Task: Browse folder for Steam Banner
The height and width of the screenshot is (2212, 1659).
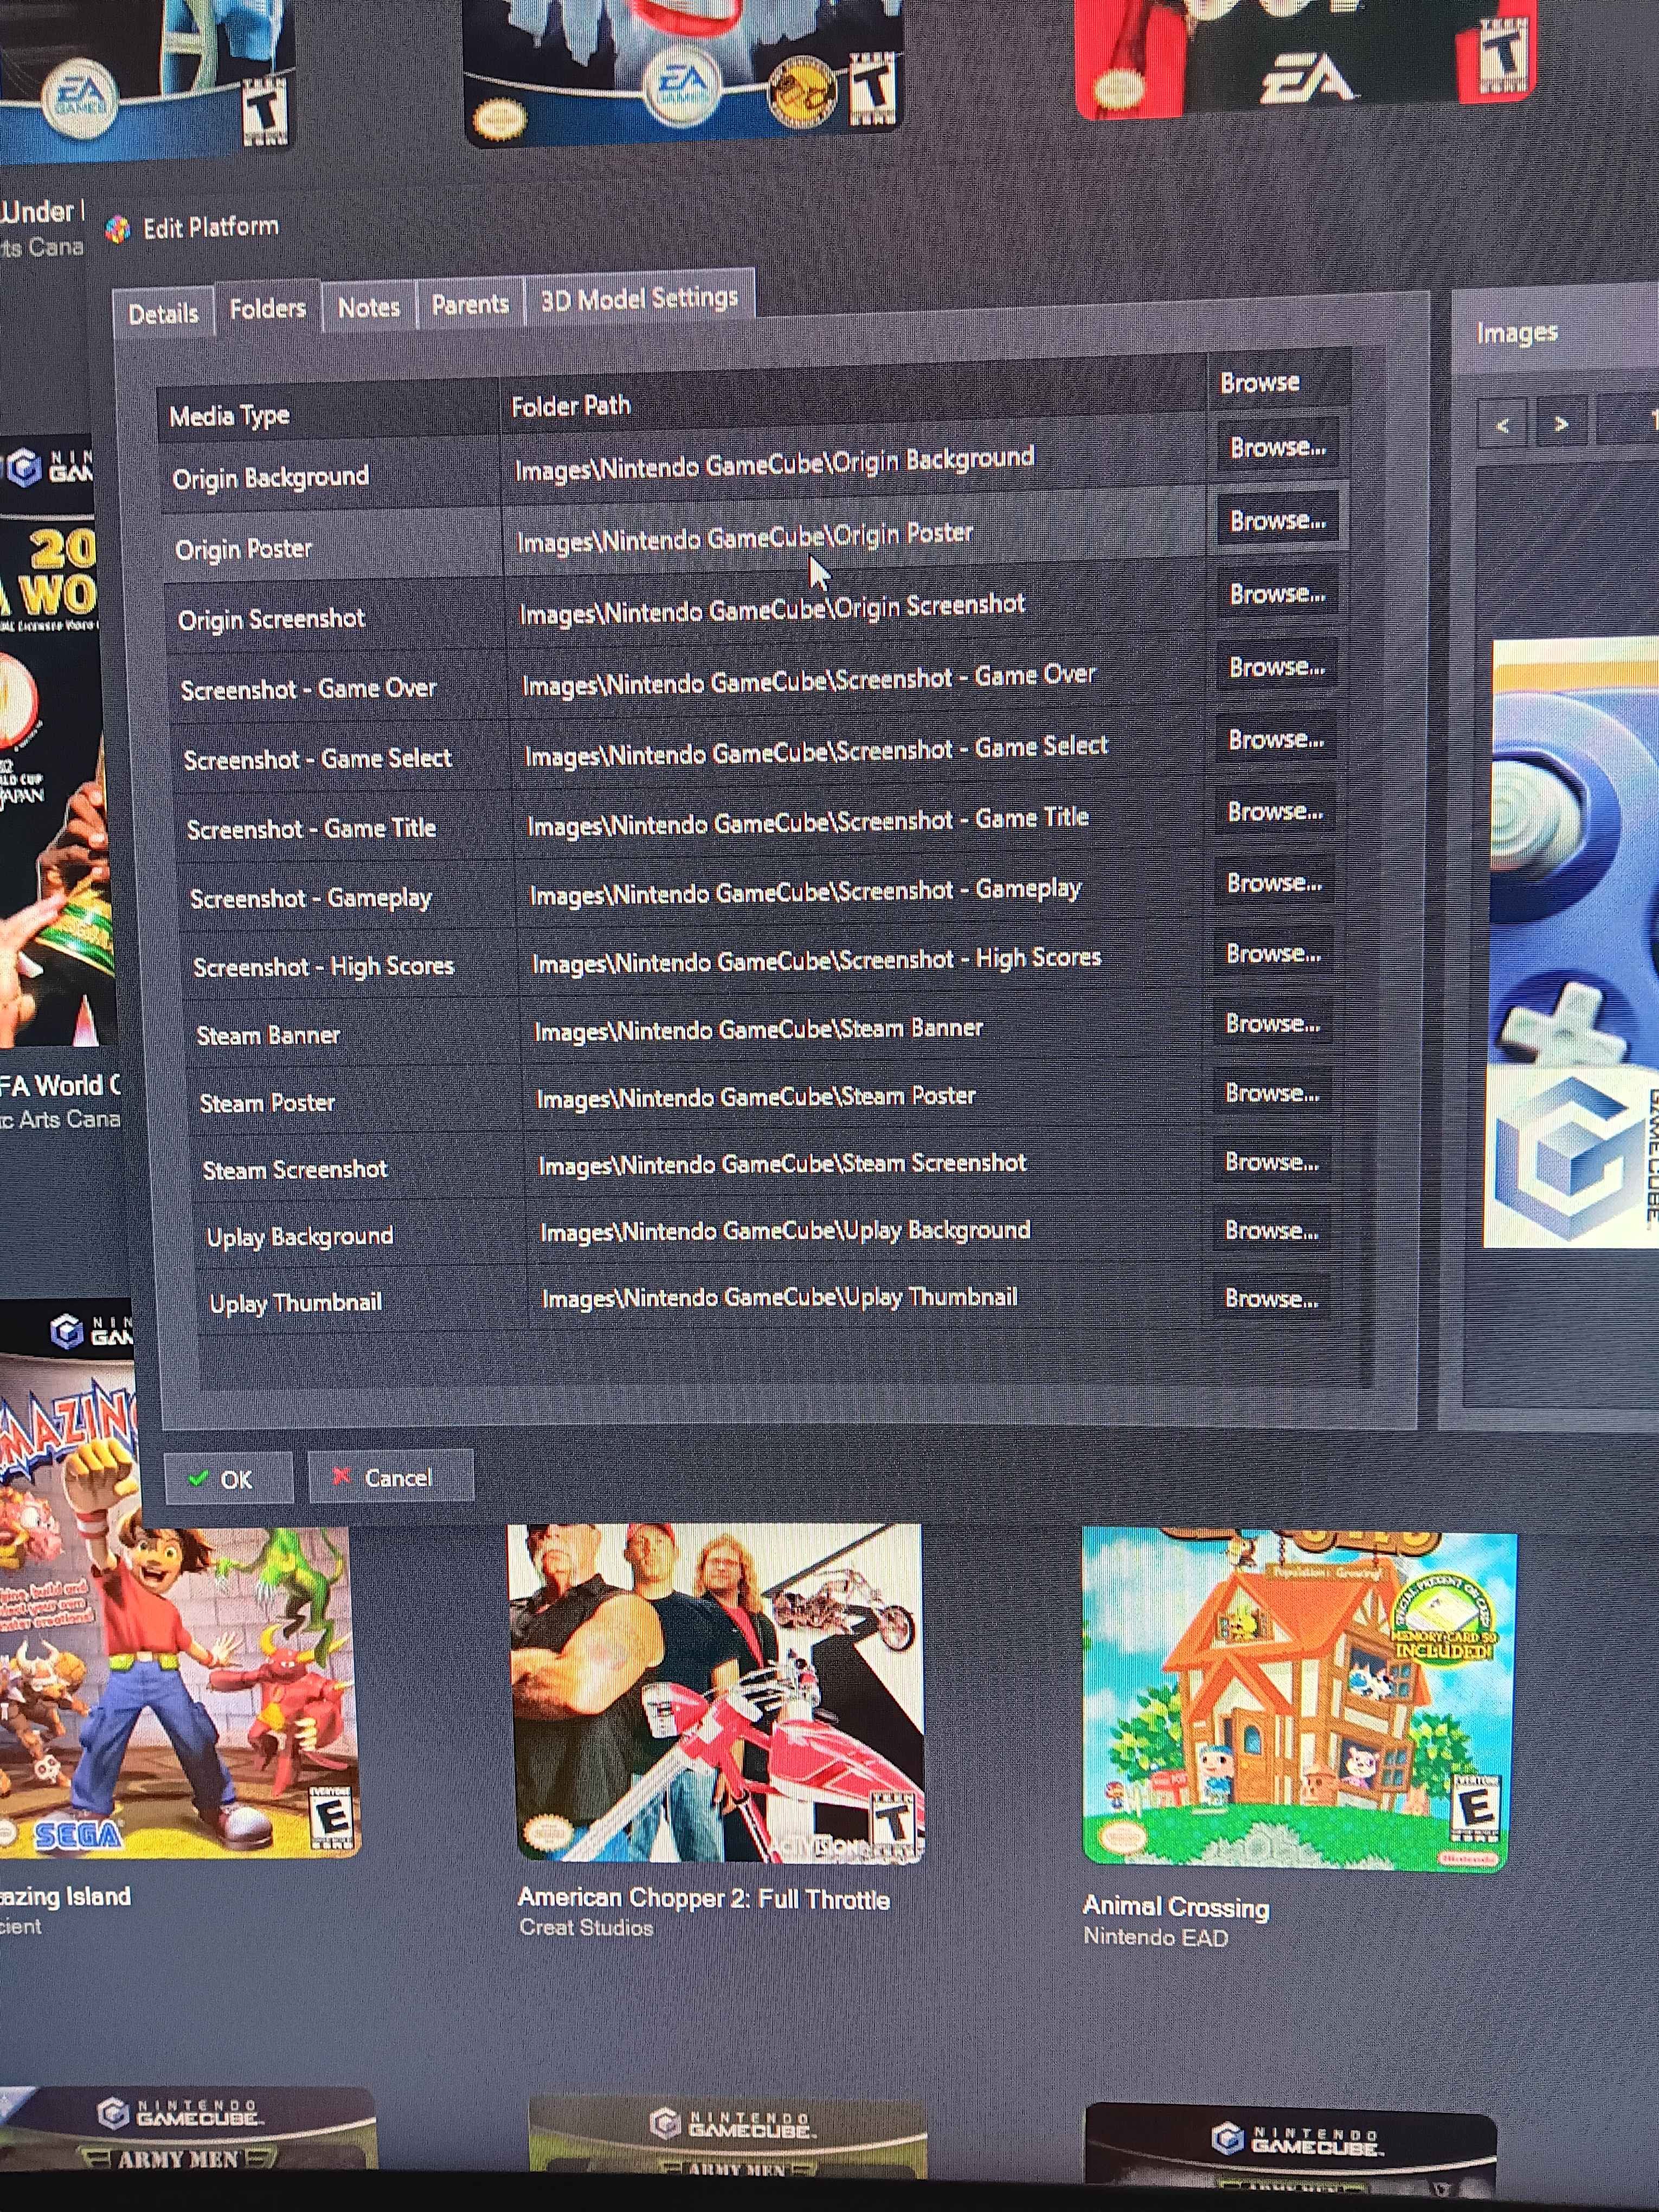Action: 1272,1023
